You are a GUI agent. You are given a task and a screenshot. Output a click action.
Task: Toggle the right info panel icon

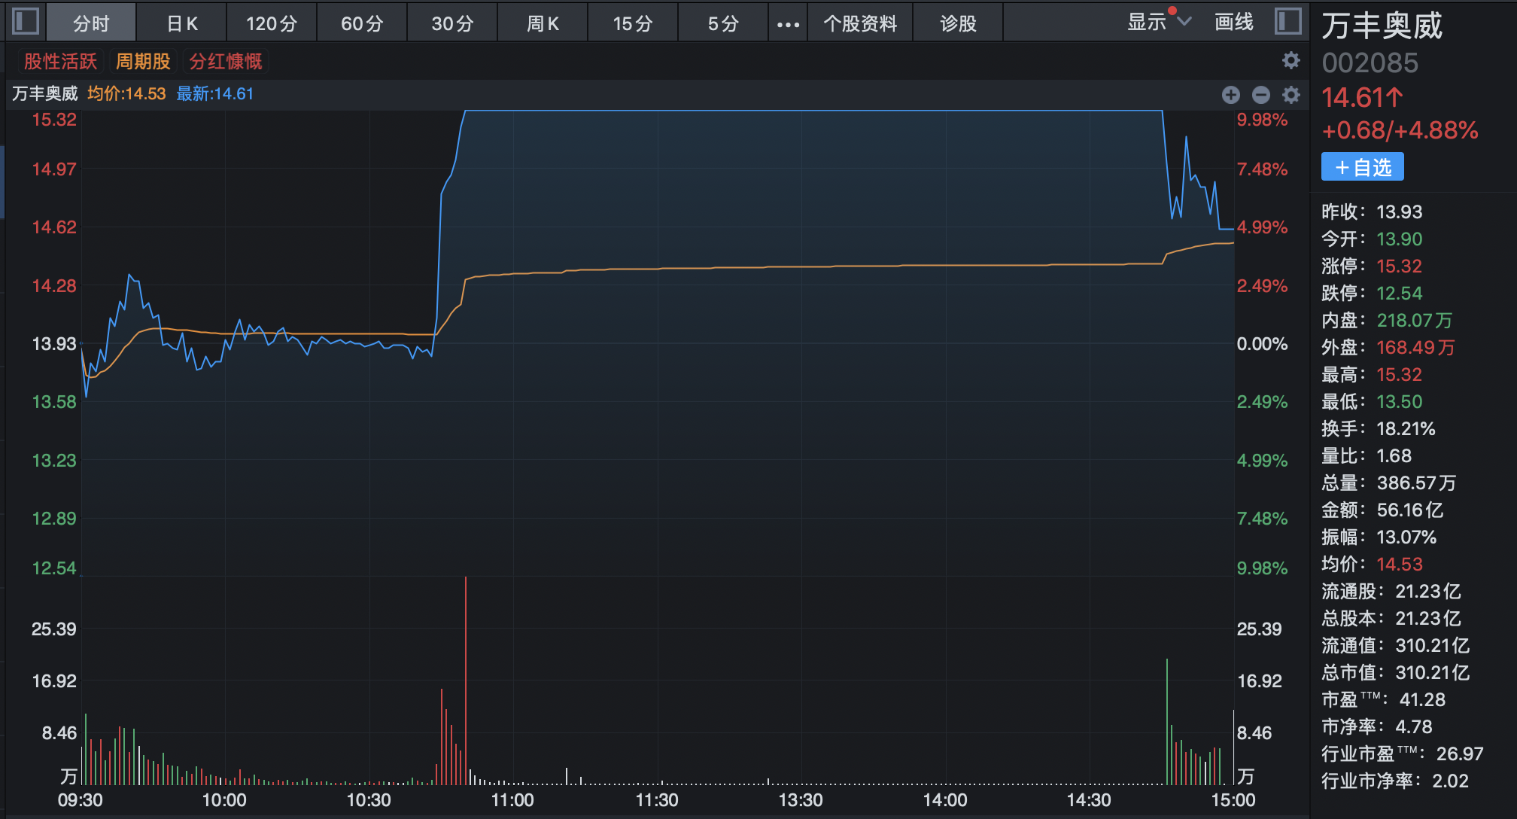(x=1287, y=21)
